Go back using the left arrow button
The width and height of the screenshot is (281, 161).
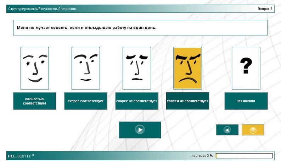click(x=227, y=130)
